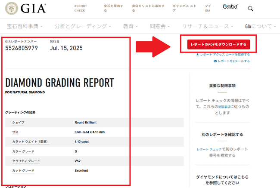The image size is (280, 188).
Task: Click the グレーディングの結果 section heading
Action: pos(20,112)
